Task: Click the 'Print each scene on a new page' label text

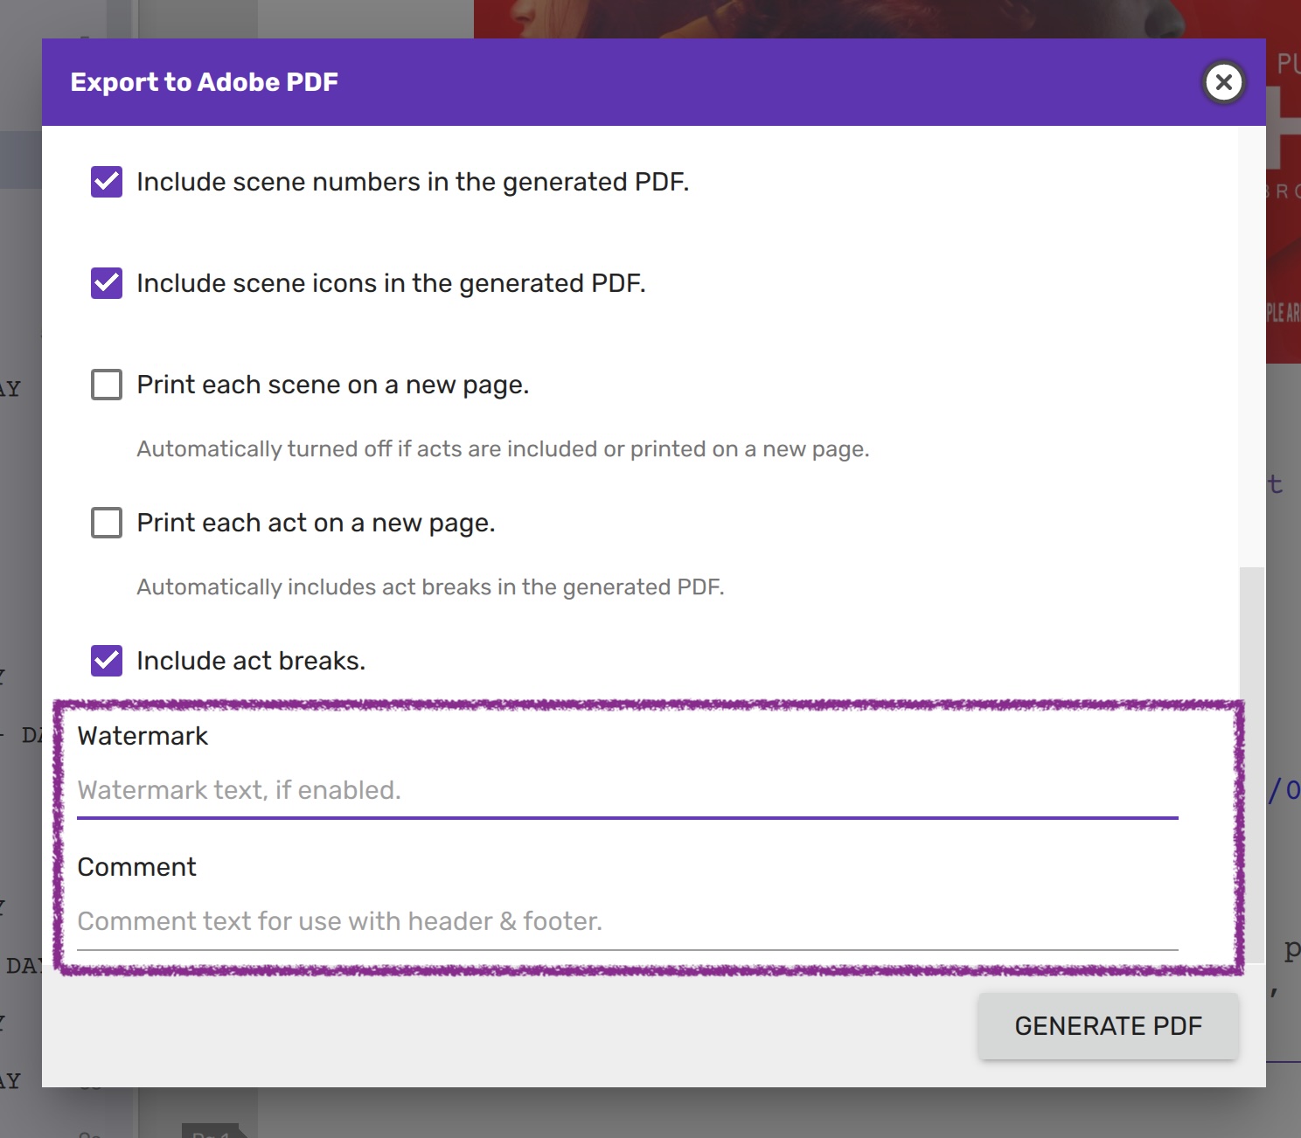Action: pos(332,385)
